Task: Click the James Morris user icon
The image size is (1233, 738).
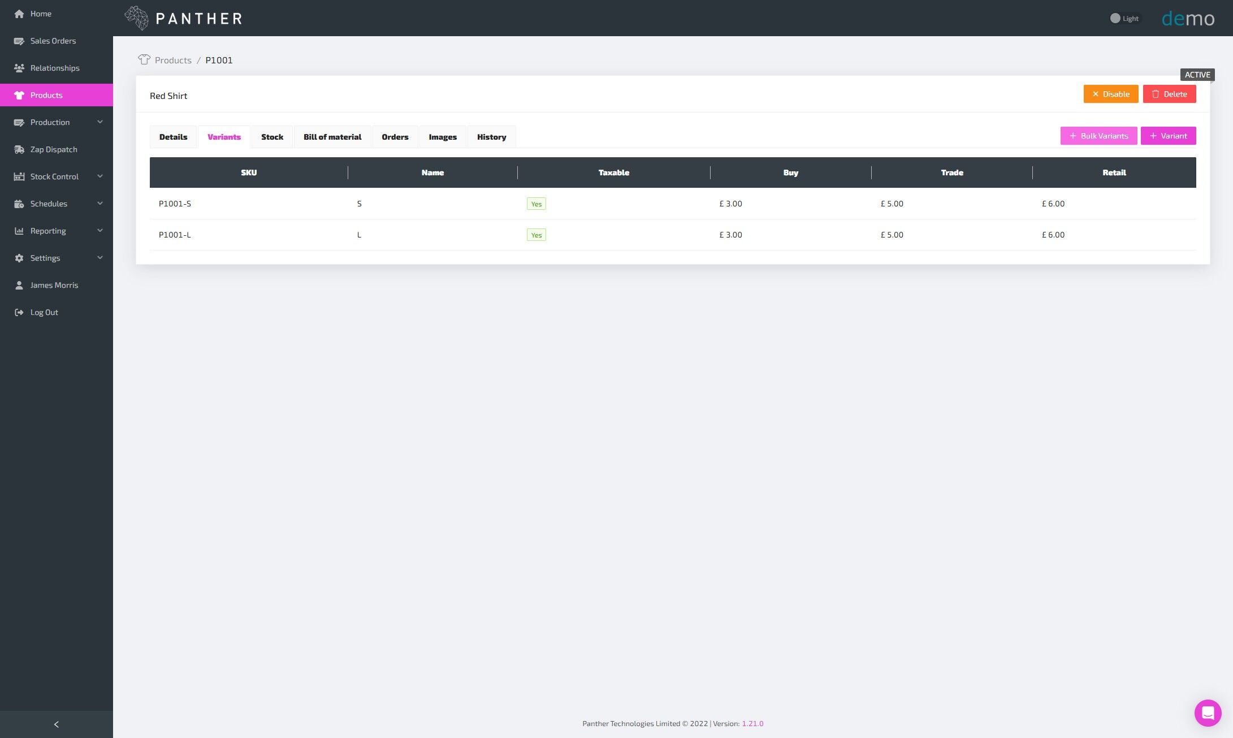Action: [x=19, y=285]
